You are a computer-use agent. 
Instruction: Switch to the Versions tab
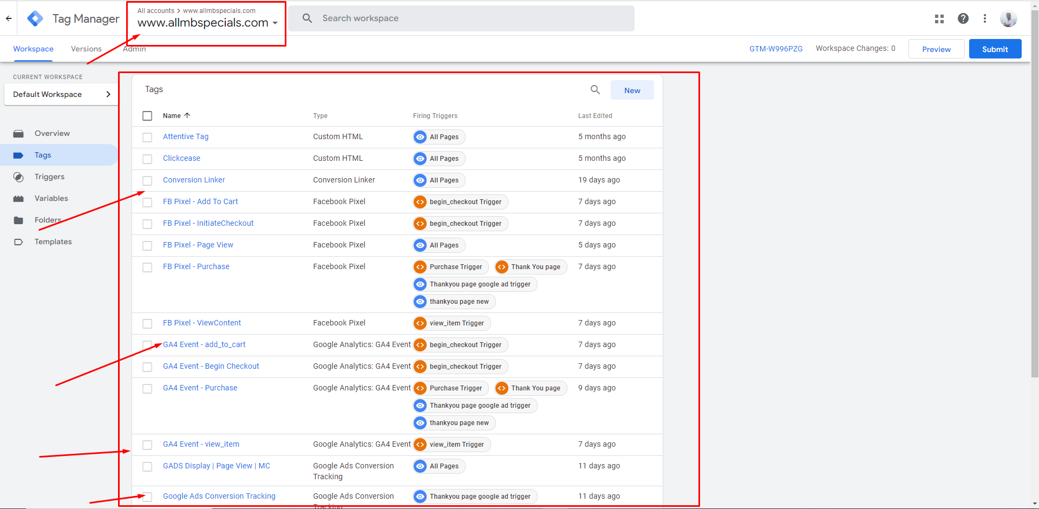point(86,49)
